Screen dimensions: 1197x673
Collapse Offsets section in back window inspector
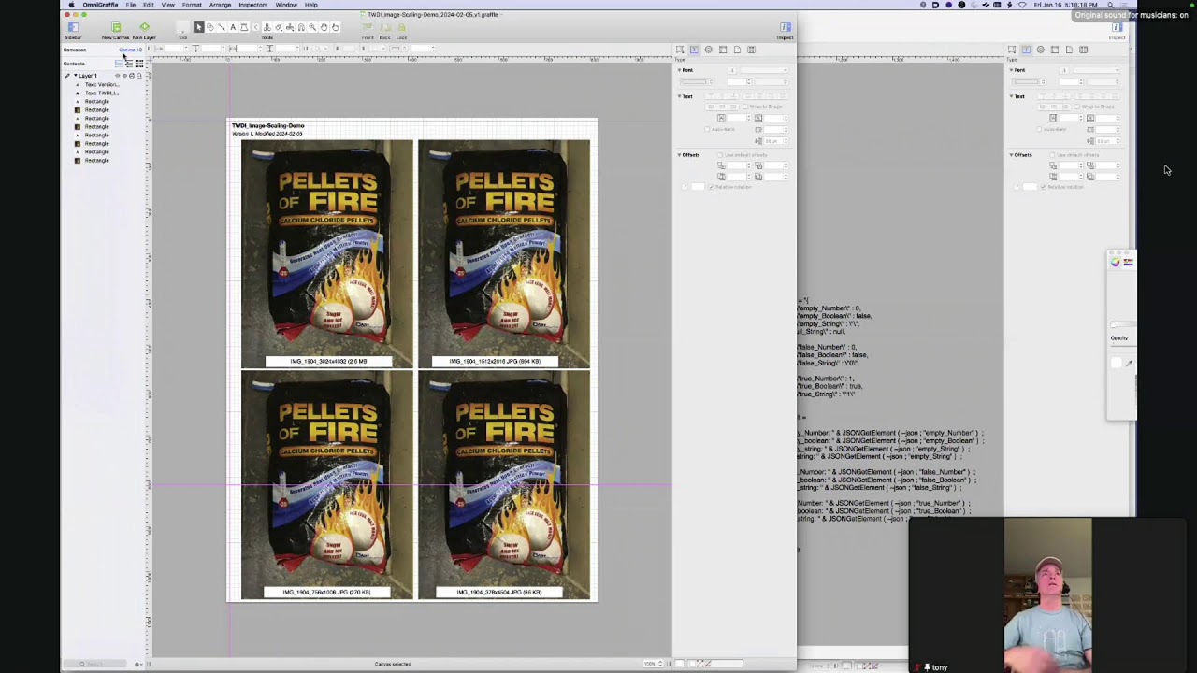(1011, 155)
